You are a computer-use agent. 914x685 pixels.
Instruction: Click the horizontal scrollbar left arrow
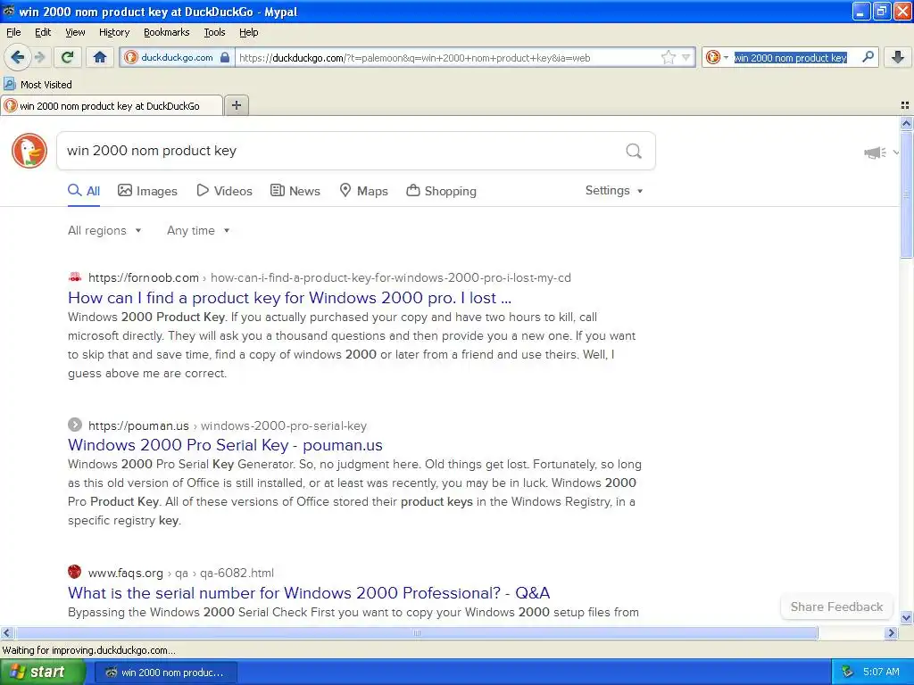pos(7,632)
